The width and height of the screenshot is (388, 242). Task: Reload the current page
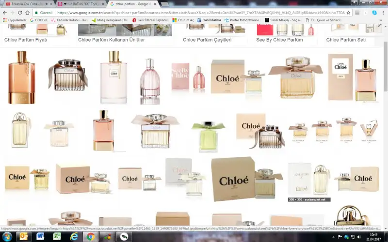click(x=20, y=13)
